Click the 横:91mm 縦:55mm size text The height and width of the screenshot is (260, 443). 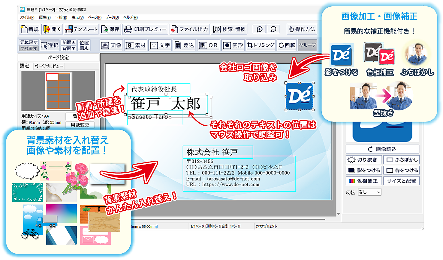coord(41,122)
